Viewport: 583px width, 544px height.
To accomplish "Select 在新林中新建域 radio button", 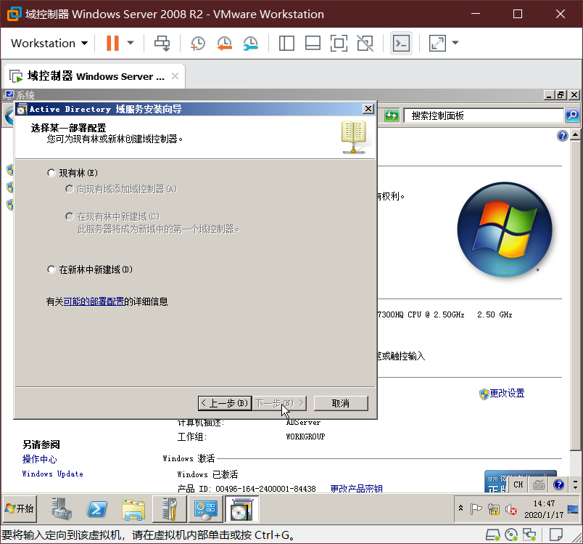I will point(51,269).
